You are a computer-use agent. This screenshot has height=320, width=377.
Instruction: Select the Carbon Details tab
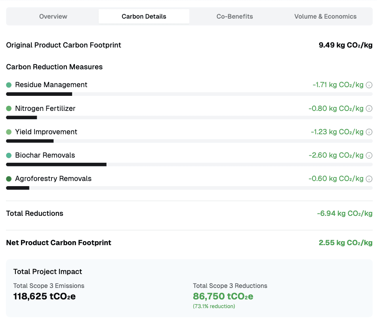(x=144, y=16)
